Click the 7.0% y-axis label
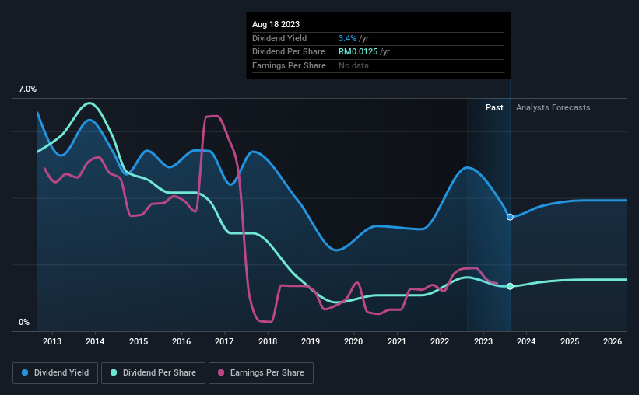 pyautogui.click(x=27, y=89)
